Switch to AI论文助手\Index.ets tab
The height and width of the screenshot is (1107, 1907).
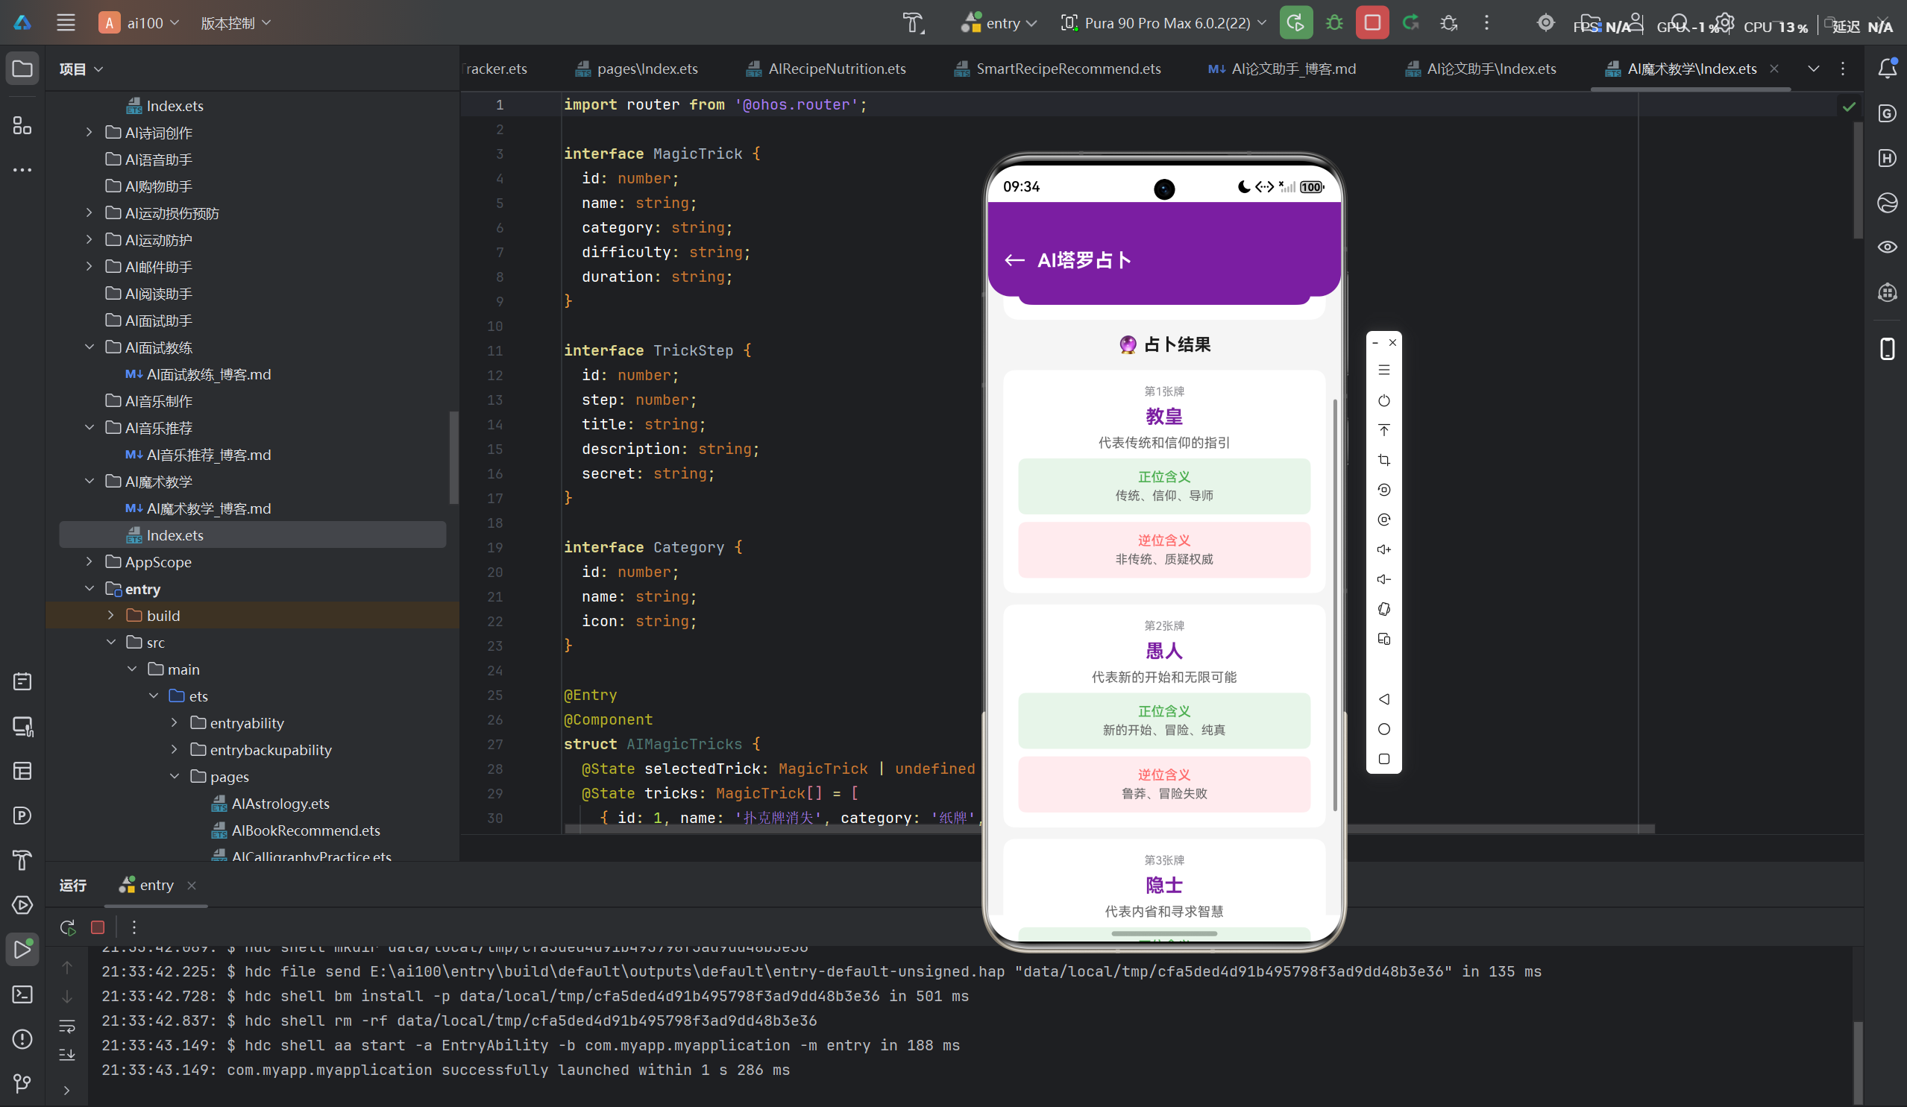coord(1480,69)
